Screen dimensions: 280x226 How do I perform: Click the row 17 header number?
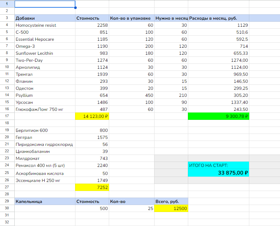coord(7,116)
